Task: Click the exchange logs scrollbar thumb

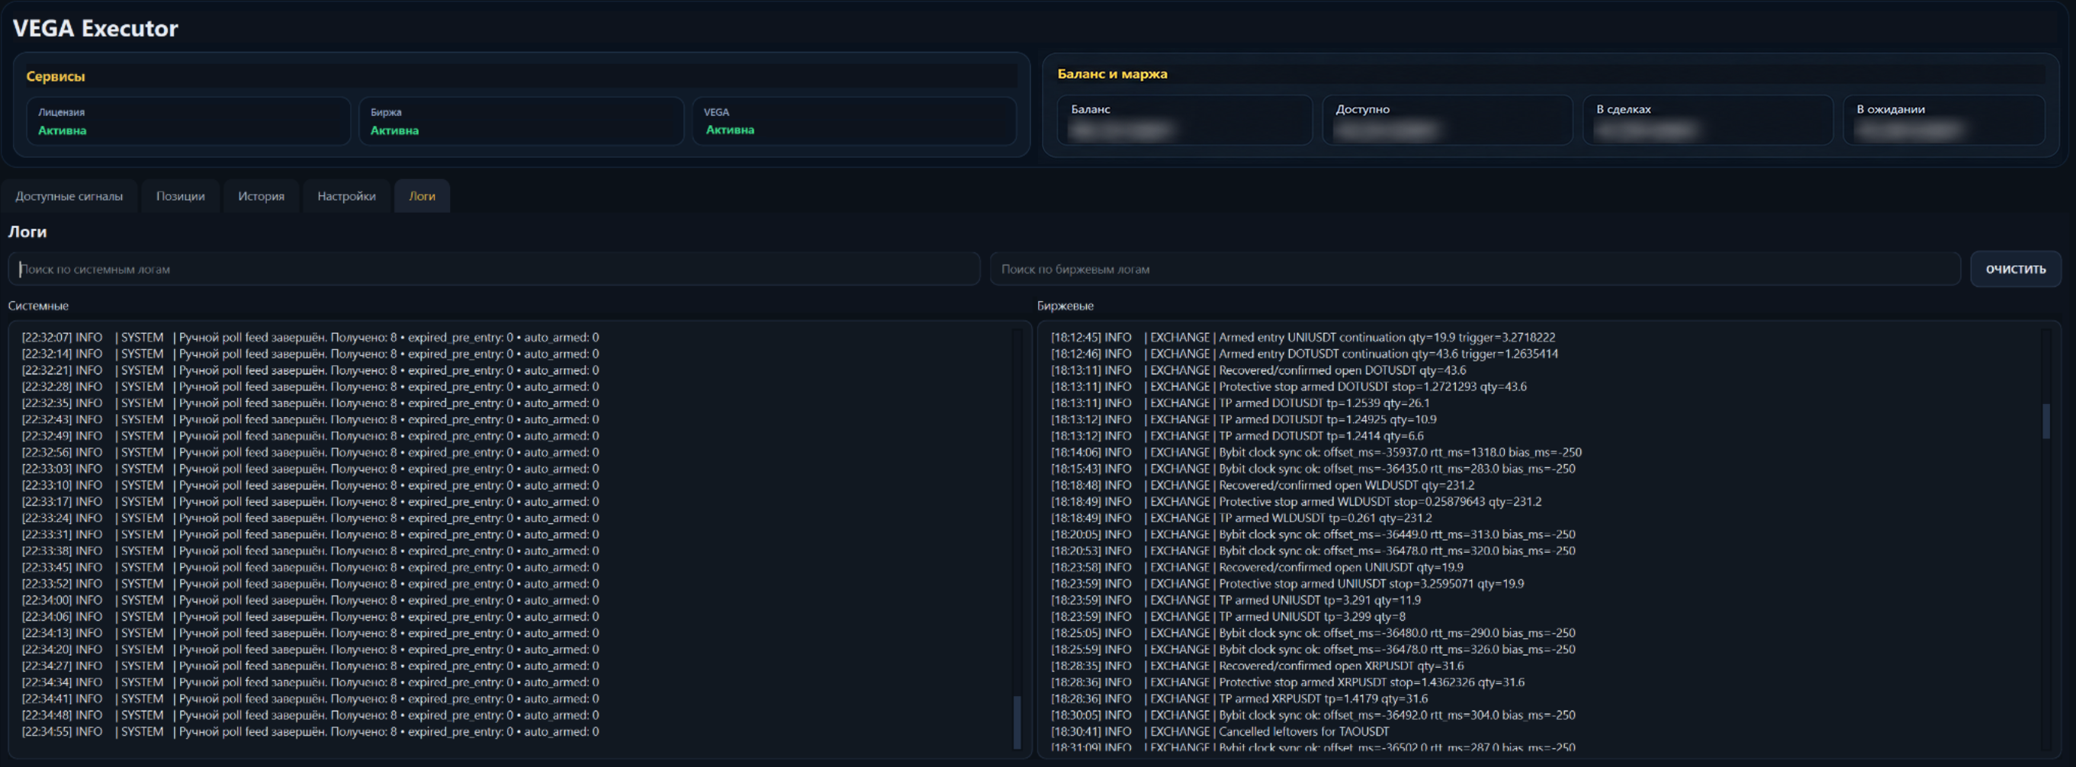Action: [x=2045, y=422]
